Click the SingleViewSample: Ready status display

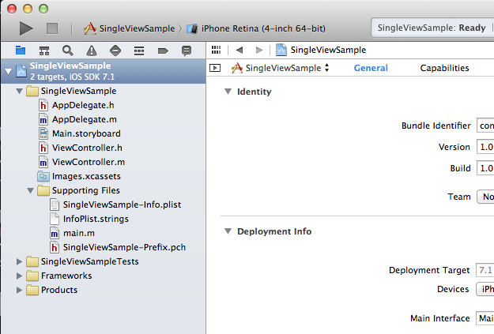432,28
